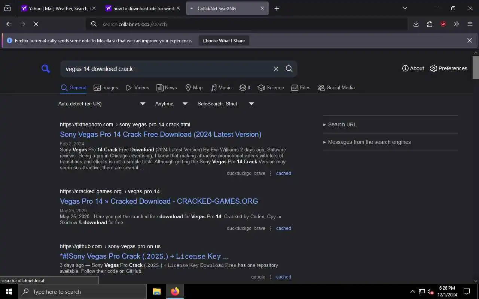This screenshot has width=479, height=299.
Task: Dismiss the Firefox data notification bar
Action: click(470, 40)
